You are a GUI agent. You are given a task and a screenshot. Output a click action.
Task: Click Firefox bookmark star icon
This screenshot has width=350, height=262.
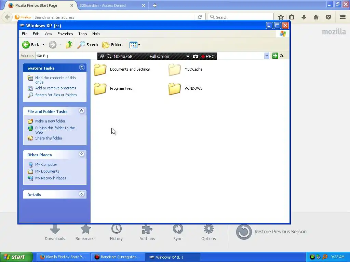pyautogui.click(x=281, y=17)
